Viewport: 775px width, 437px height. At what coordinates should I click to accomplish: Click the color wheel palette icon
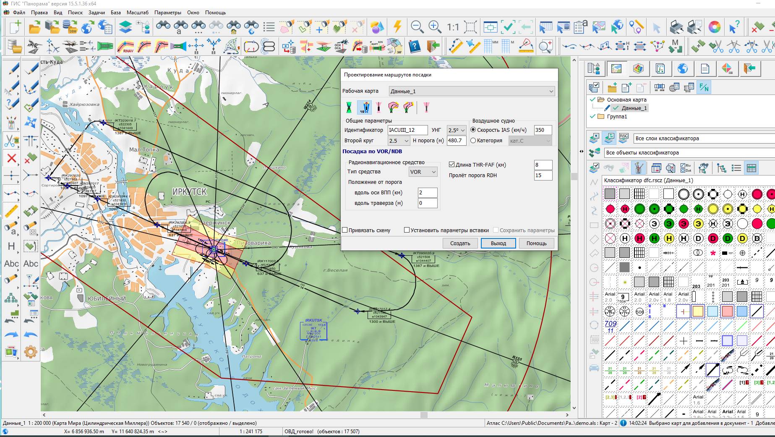[714, 27]
